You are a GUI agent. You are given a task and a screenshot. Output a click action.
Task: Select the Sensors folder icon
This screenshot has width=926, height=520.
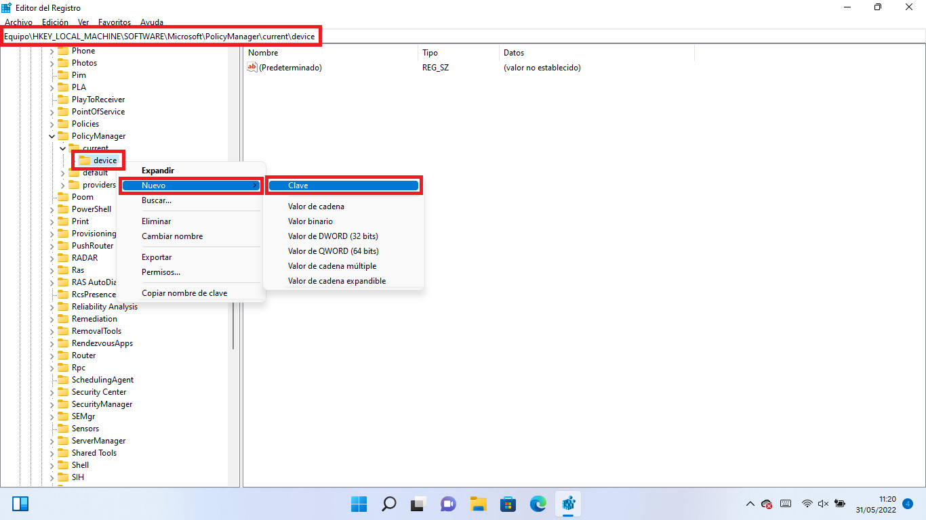click(63, 429)
